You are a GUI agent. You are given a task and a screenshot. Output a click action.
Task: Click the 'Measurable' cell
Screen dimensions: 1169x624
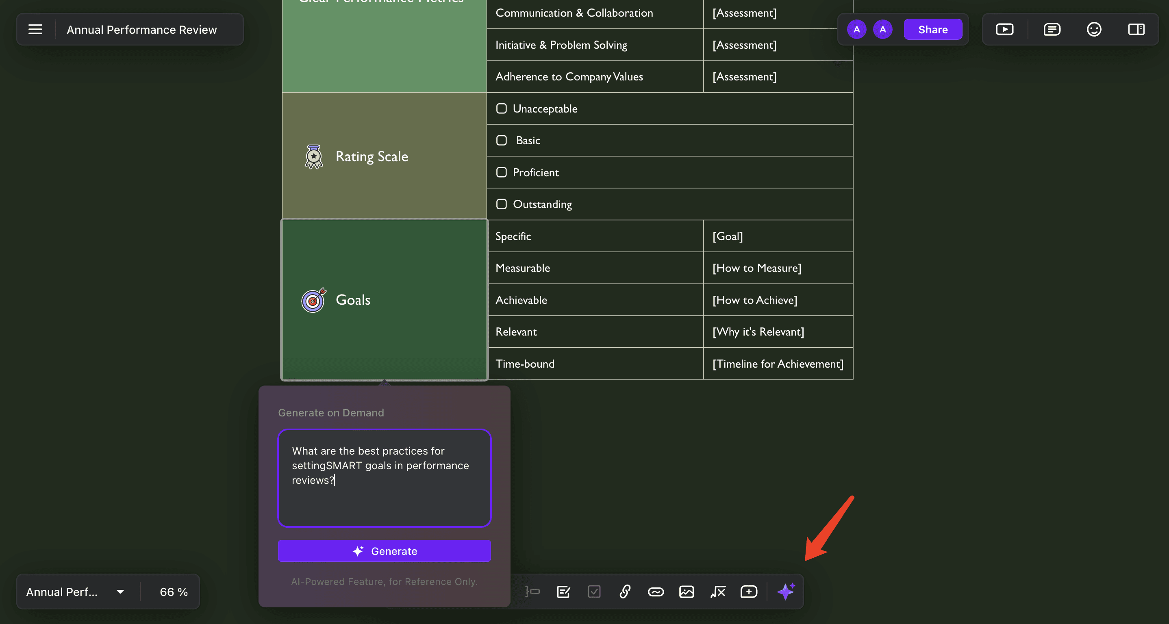coord(595,268)
